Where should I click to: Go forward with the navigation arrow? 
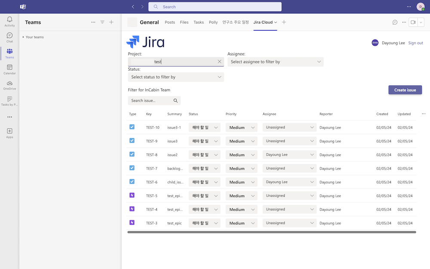[x=142, y=6]
